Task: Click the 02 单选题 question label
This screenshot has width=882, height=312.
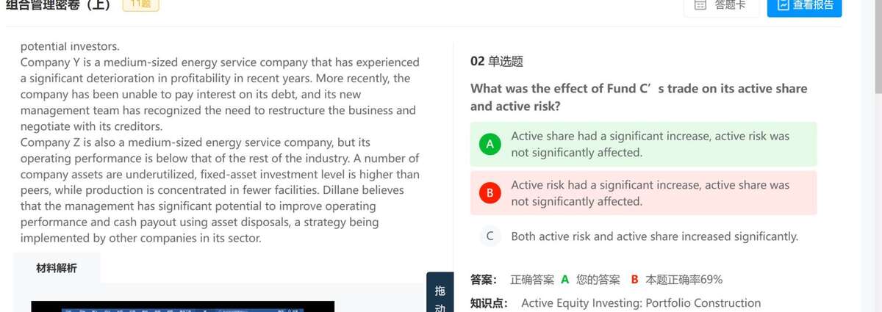Action: point(497,61)
